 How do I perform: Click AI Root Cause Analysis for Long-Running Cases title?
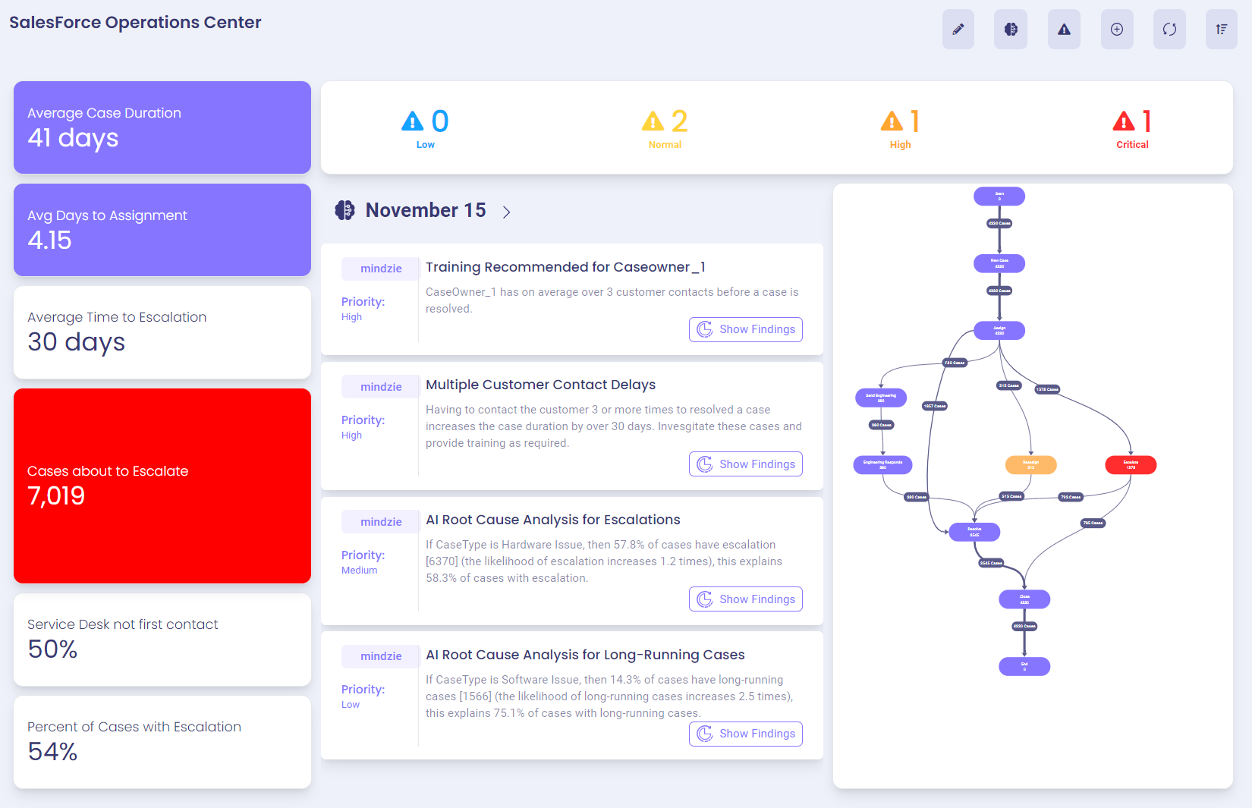click(585, 655)
